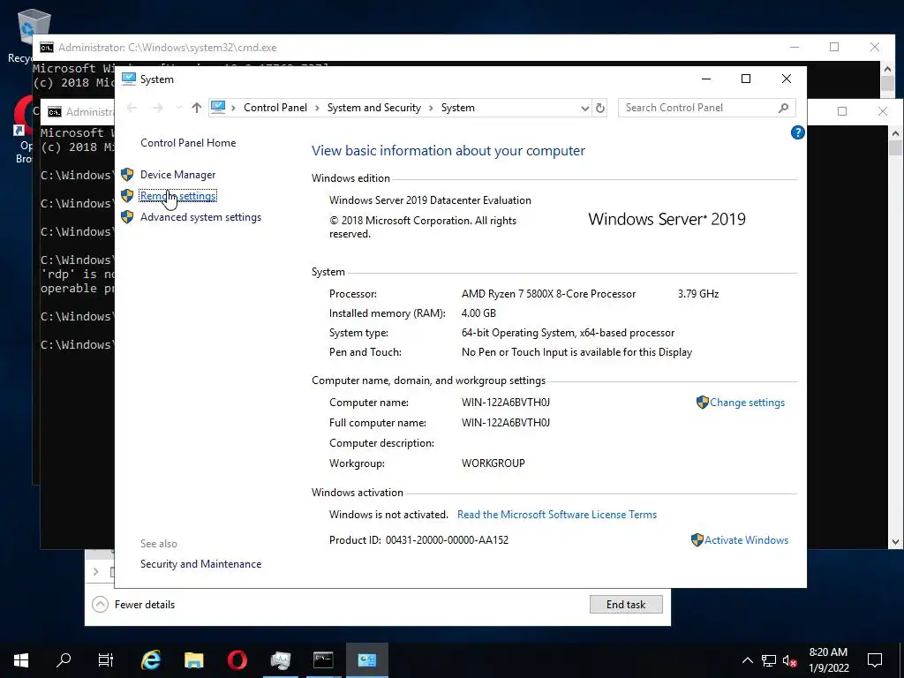Read the Microsoft Software License Terms
904x678 pixels.
[x=557, y=515]
